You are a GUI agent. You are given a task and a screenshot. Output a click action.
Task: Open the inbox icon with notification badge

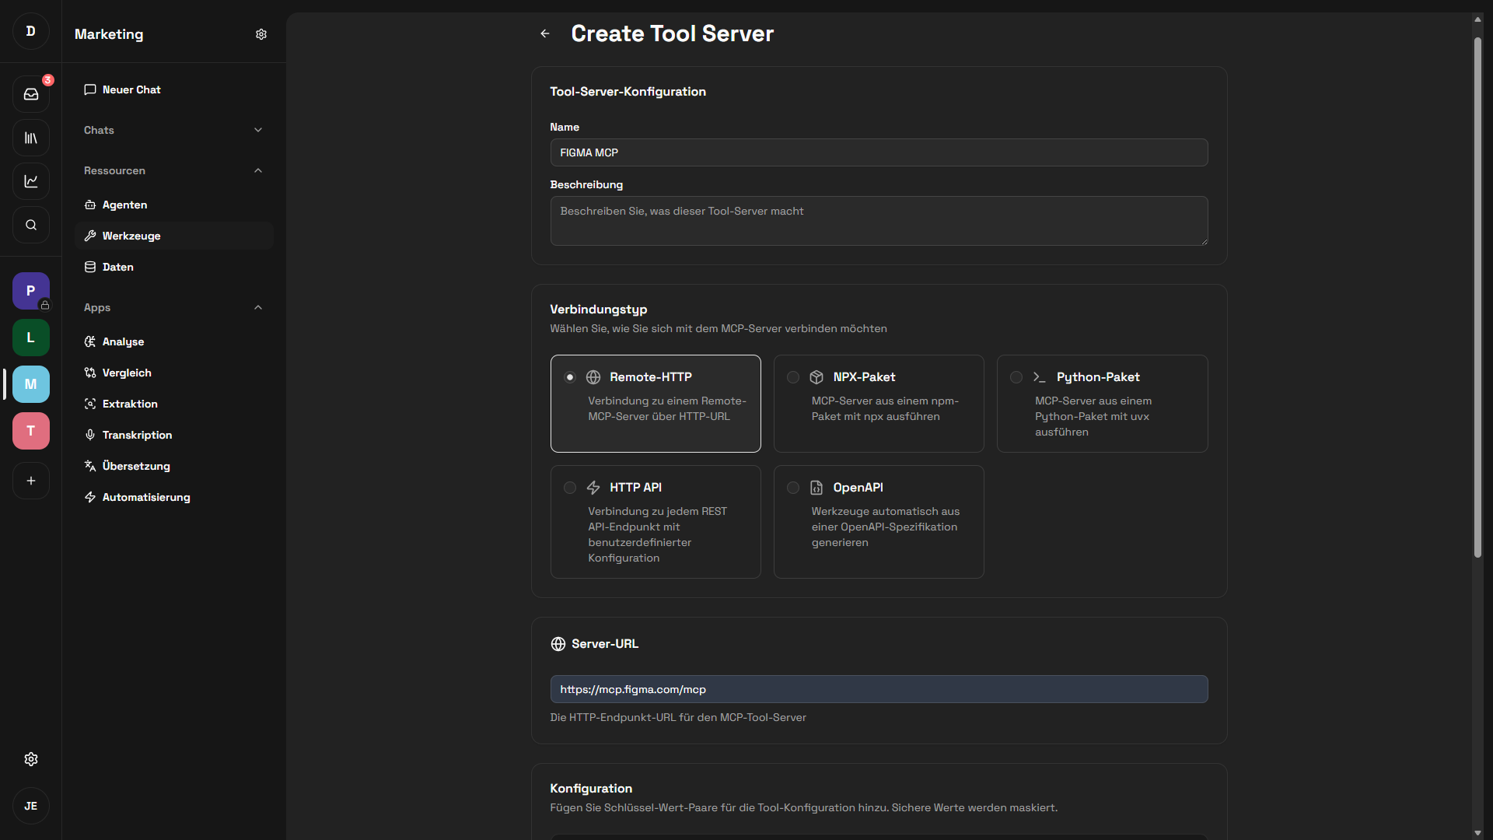(31, 94)
